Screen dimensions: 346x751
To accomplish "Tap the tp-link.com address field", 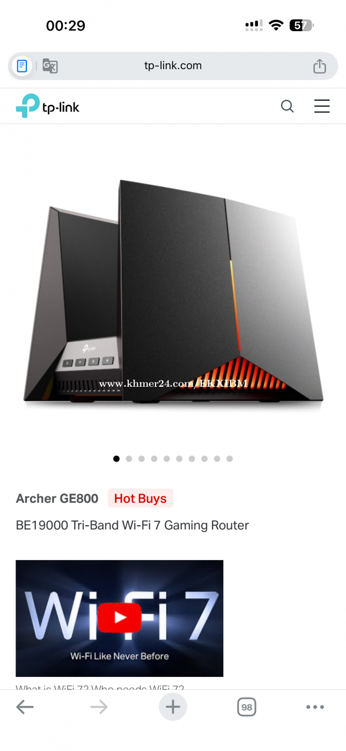I will click(x=173, y=66).
